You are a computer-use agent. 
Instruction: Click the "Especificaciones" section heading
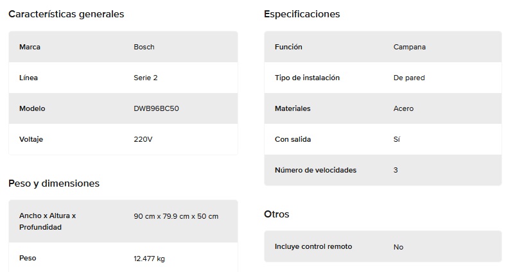click(x=302, y=14)
